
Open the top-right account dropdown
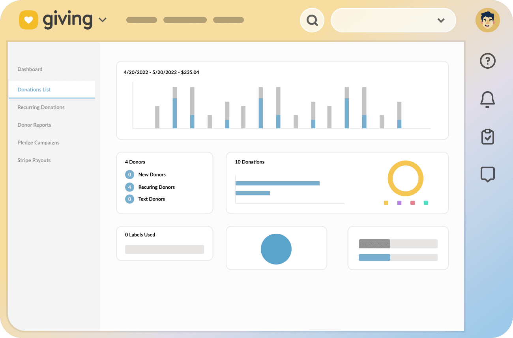point(441,20)
